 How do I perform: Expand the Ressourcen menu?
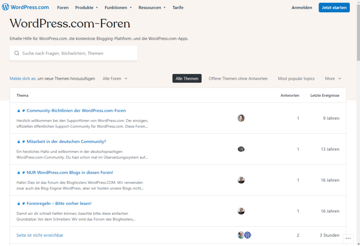152,8
